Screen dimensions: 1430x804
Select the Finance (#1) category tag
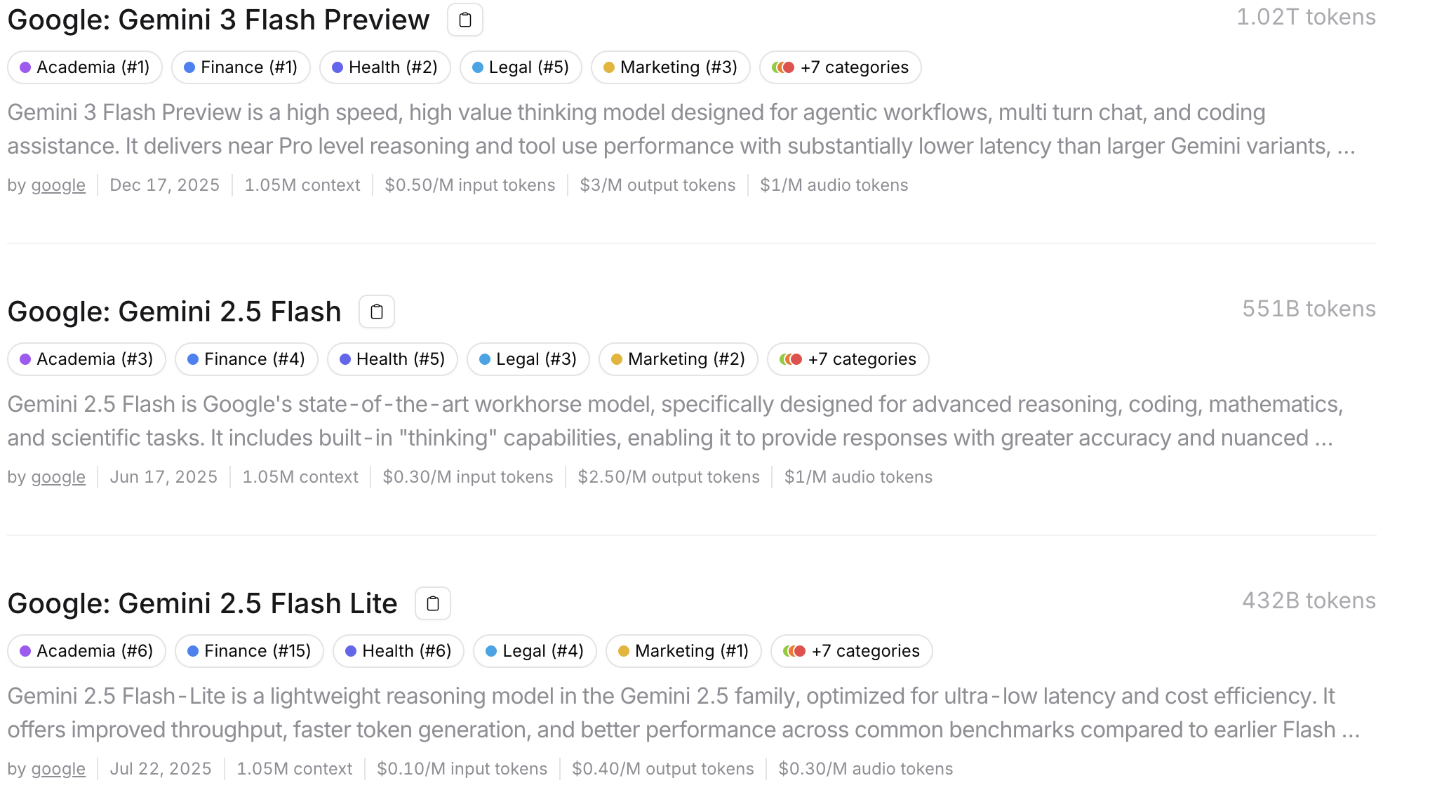click(241, 67)
